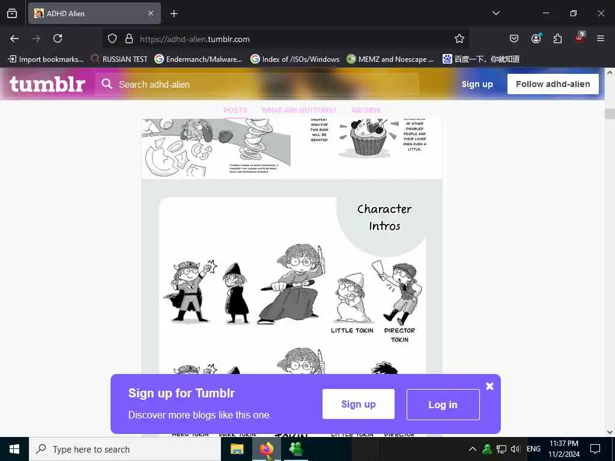Screen dimensions: 615x461
Task: Open the Windows Start menu
Action: coord(14,449)
